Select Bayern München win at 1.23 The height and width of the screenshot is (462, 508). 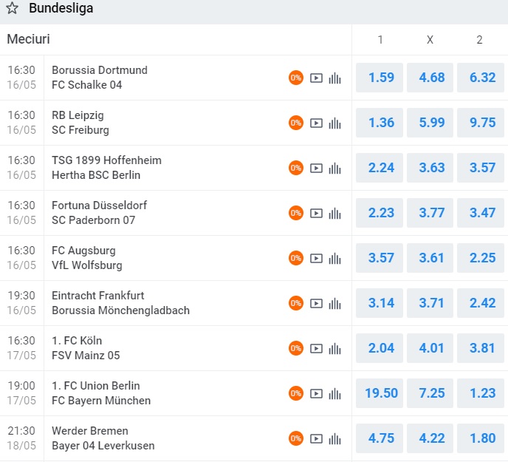click(x=480, y=393)
